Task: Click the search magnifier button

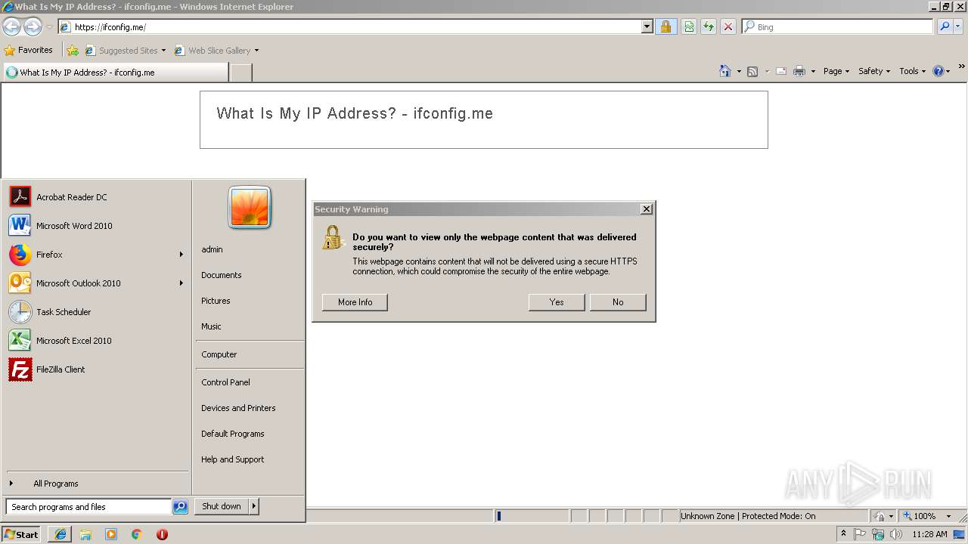Action: point(945,26)
